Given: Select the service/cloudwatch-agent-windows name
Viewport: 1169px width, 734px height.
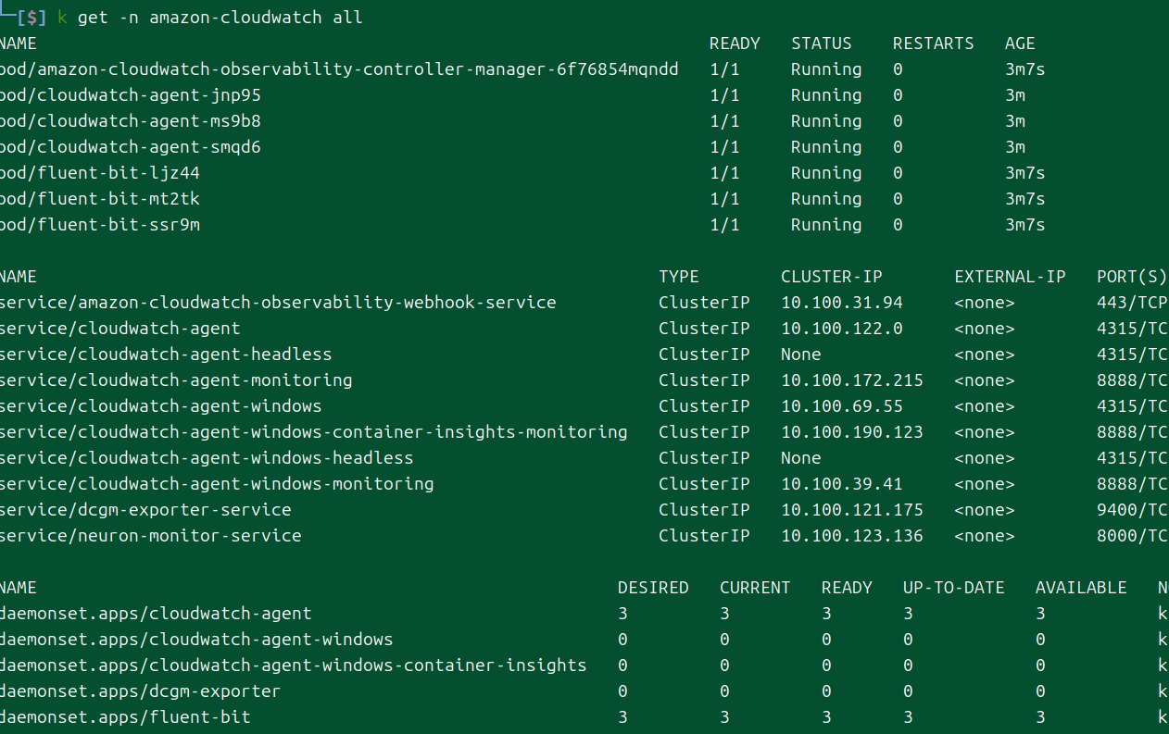Looking at the screenshot, I should tap(160, 406).
